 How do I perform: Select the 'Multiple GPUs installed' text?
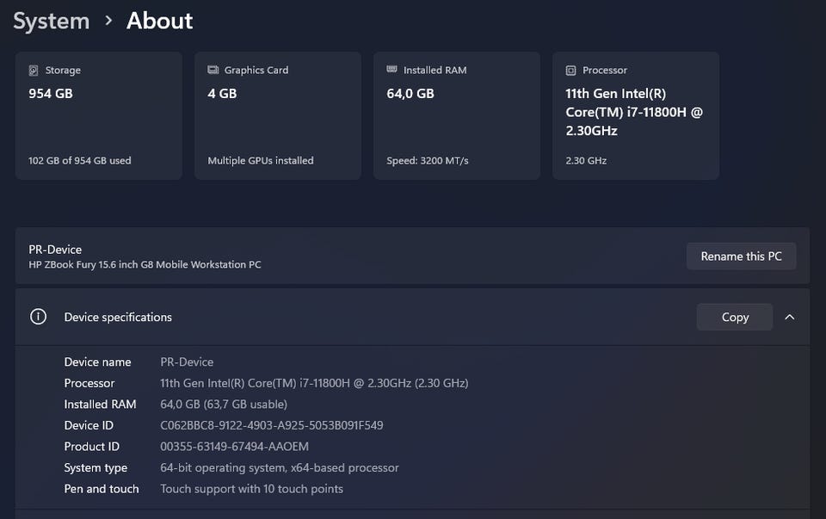coord(260,161)
